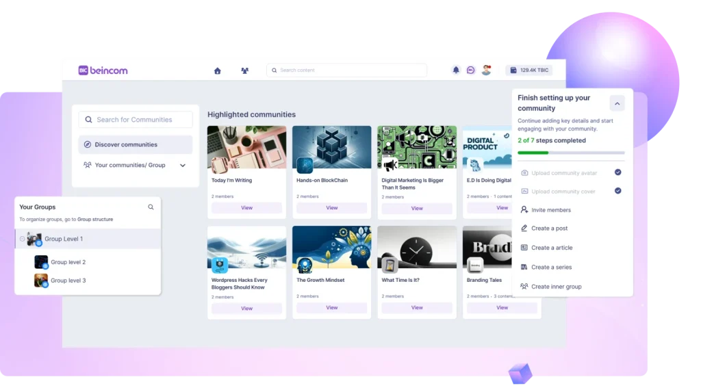Click the Create a post pencil icon
Screen dimensions: 701x388
pyautogui.click(x=524, y=228)
